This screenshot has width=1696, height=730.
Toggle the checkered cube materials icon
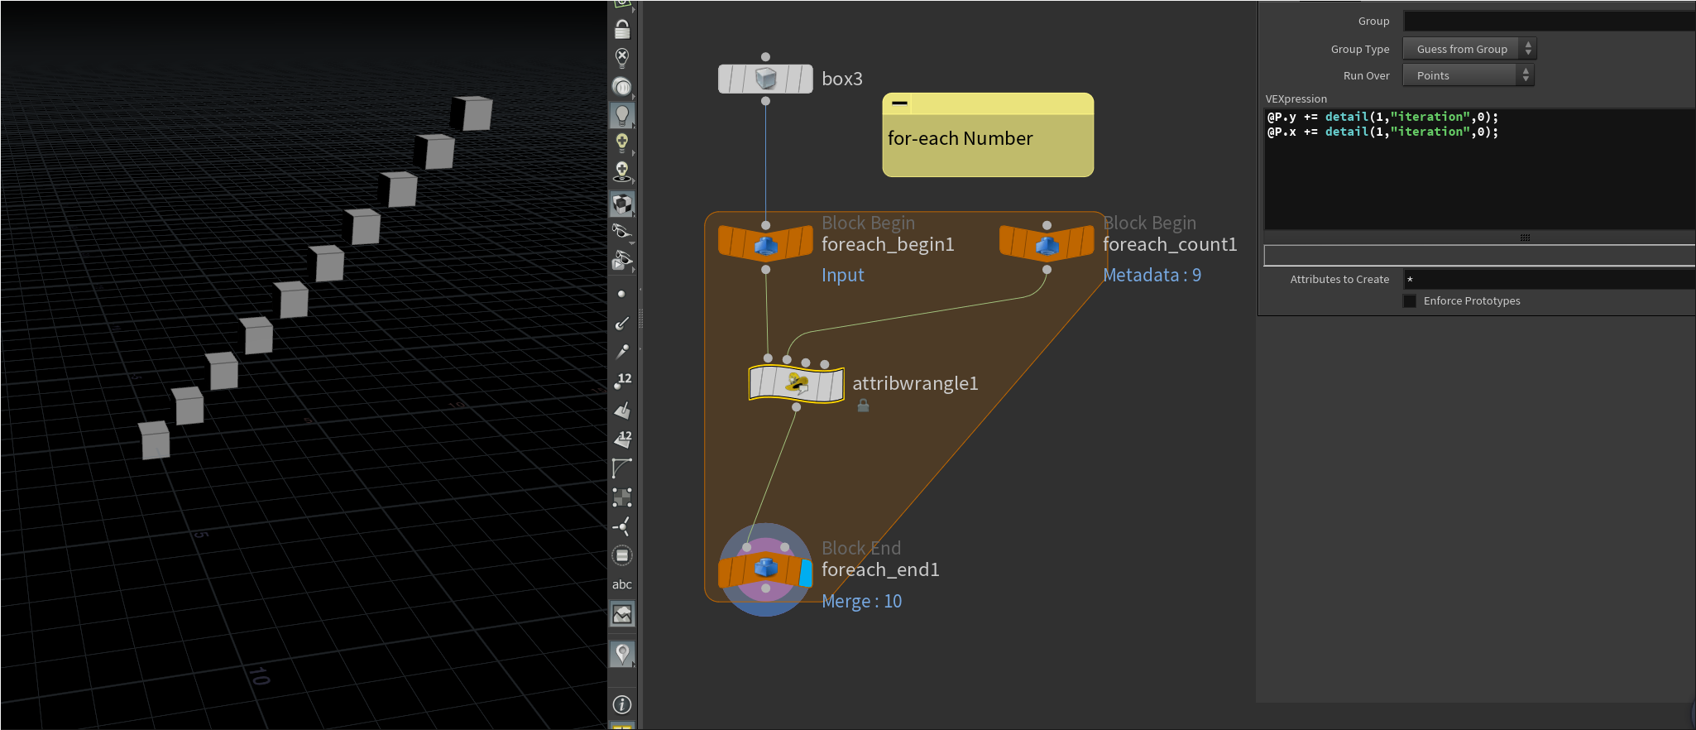click(x=622, y=203)
